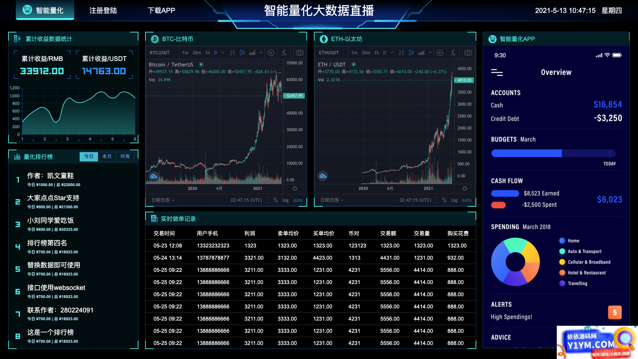Switch ranking to 所有 tab
The width and height of the screenshot is (638, 359).
pyautogui.click(x=125, y=157)
